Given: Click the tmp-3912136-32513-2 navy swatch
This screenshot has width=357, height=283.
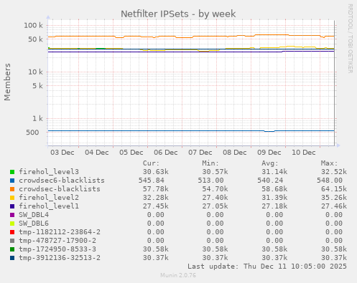Looking at the screenshot, I should [x=12, y=258].
